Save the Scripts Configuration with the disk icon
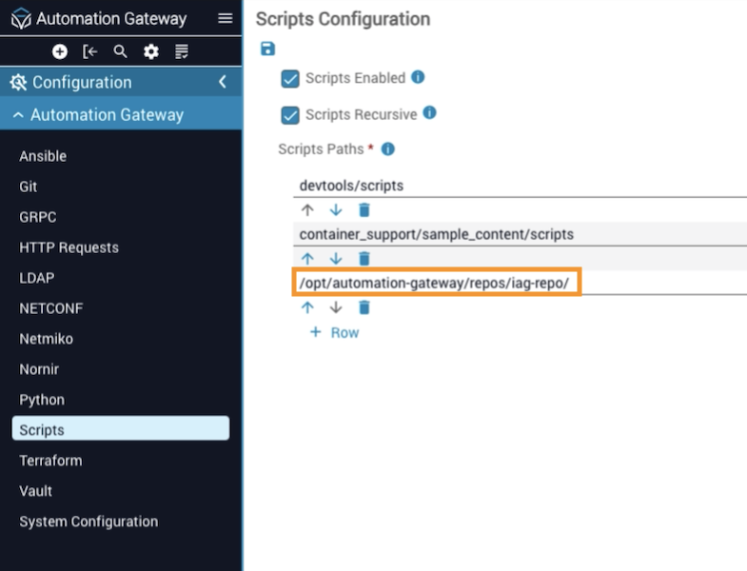Screen dimensions: 747x571 point(267,49)
